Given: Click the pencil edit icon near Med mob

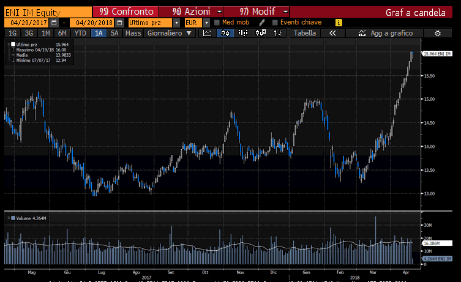Looking at the screenshot, I should coord(262,22).
